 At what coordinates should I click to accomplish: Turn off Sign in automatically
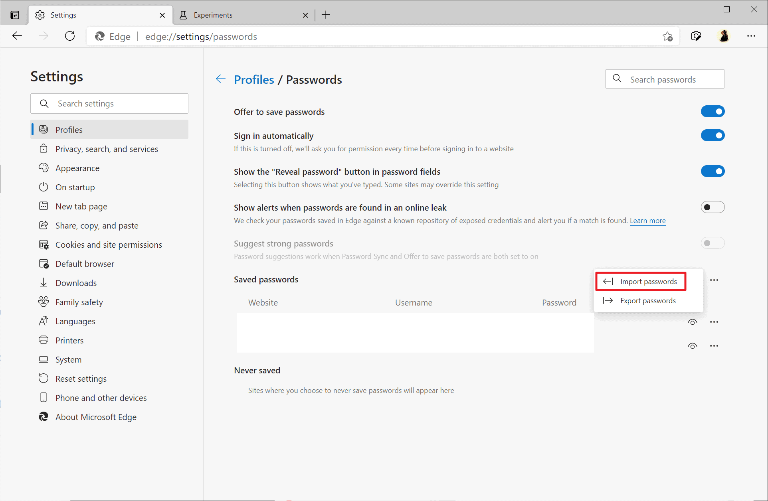[713, 135]
